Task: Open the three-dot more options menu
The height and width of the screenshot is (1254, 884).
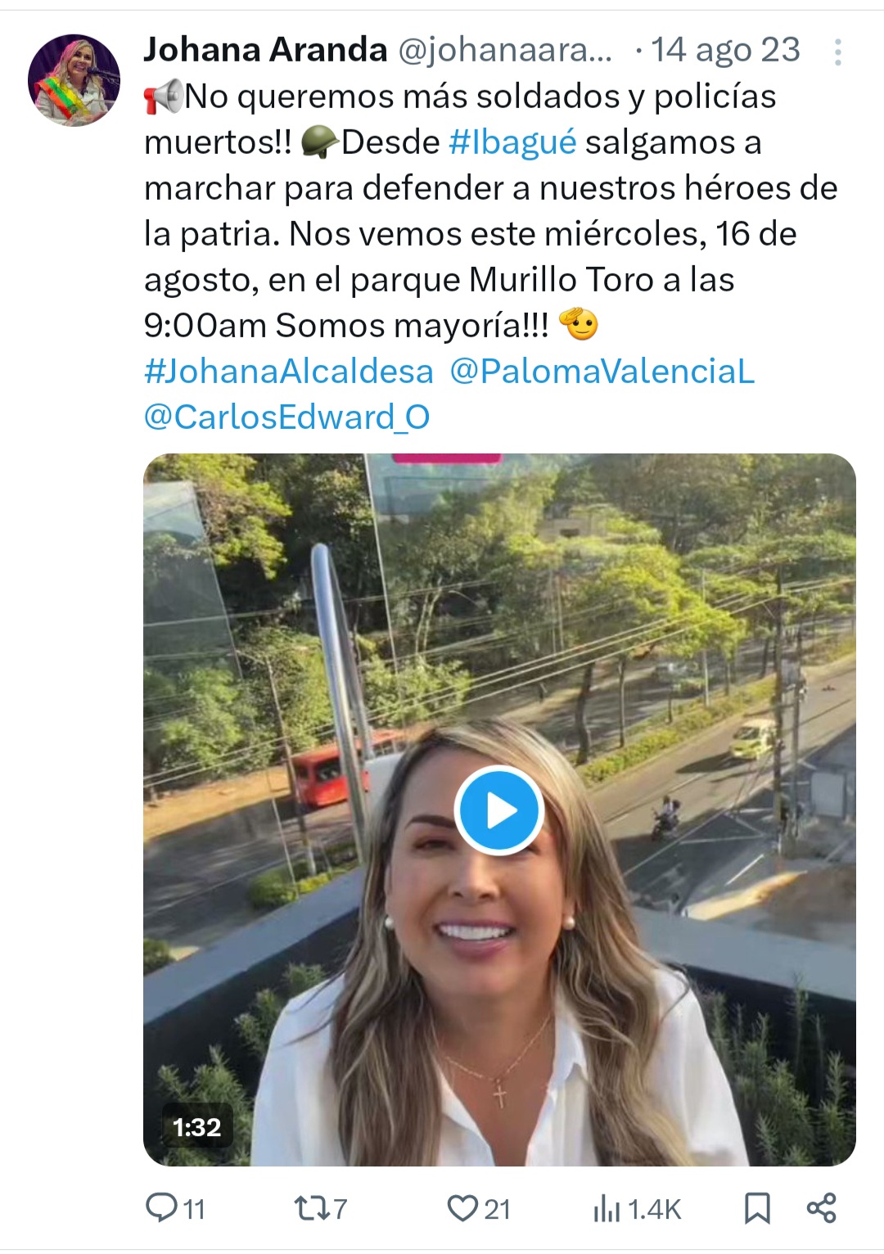Action: click(837, 52)
